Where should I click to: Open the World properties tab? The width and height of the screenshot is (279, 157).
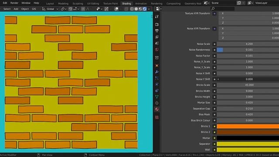tap(157, 49)
